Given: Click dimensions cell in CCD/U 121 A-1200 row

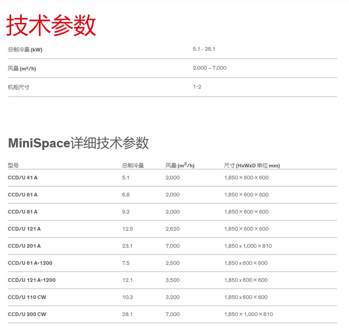Looking at the screenshot, I should (246, 280).
